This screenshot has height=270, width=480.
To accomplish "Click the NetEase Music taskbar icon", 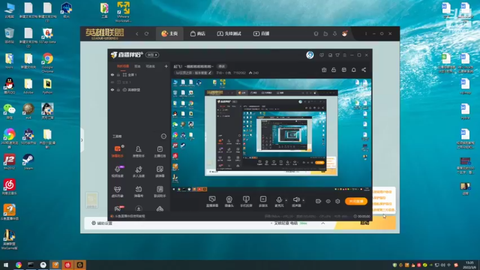I will tap(68, 265).
